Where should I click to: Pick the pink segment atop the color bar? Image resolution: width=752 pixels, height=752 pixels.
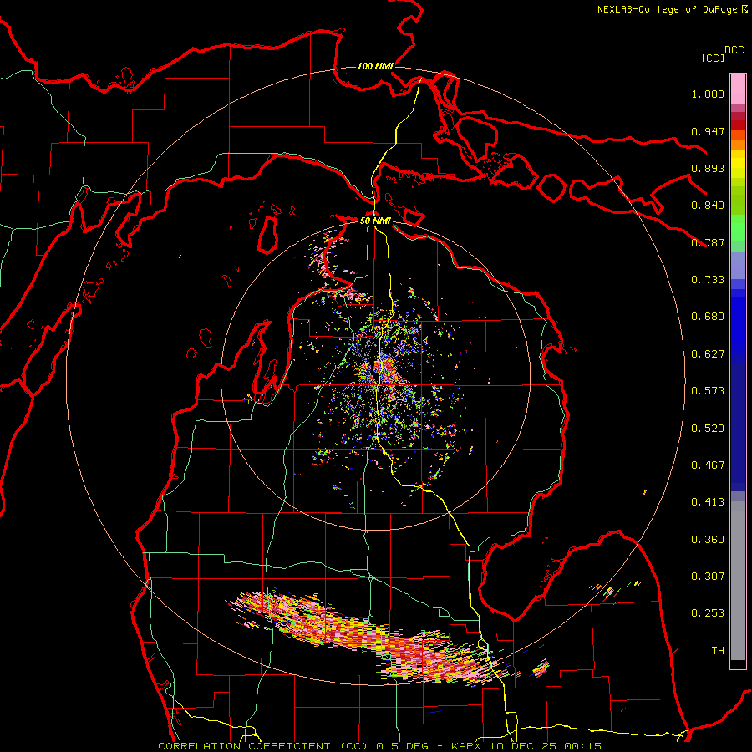738,89
